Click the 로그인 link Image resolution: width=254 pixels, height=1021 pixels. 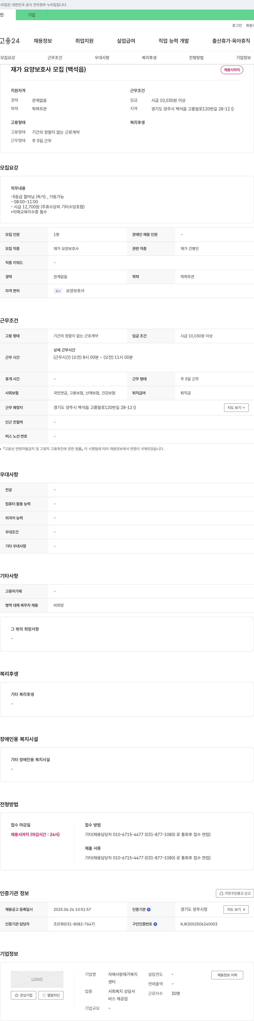237,25
